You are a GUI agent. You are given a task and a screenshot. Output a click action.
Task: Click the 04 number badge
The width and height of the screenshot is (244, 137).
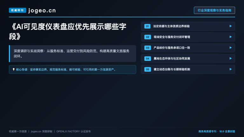tap(147, 59)
